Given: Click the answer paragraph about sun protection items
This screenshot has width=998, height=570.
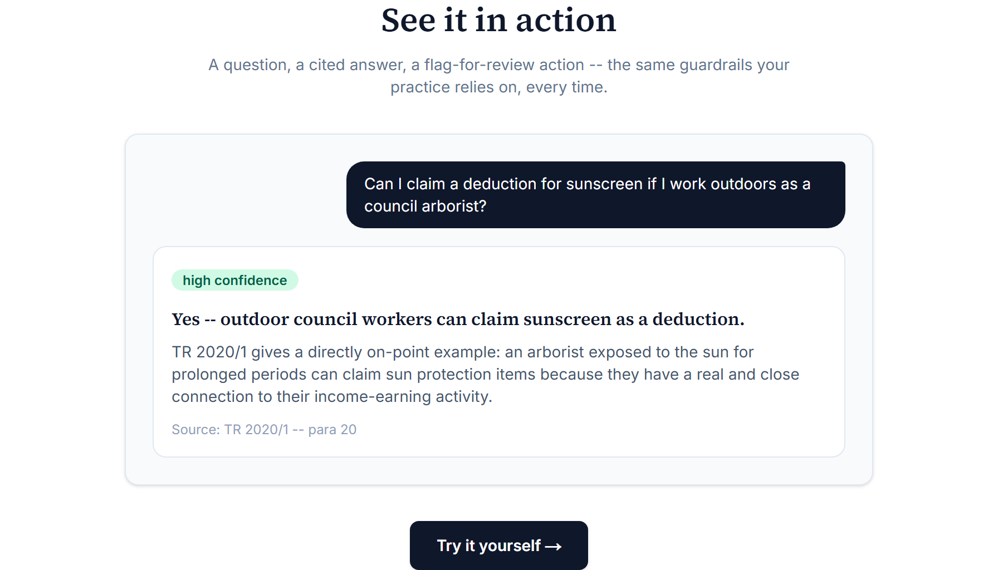Looking at the screenshot, I should coord(486,374).
